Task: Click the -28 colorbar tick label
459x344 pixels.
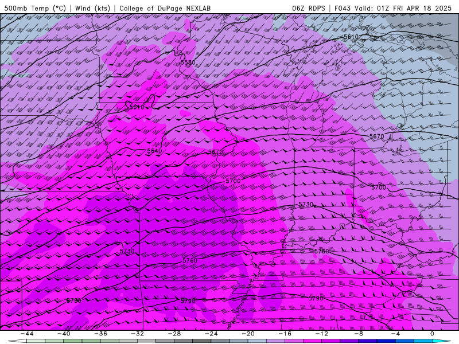Action: coord(174,334)
